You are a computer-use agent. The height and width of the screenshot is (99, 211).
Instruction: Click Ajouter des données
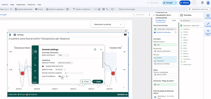[x=24, y=9]
